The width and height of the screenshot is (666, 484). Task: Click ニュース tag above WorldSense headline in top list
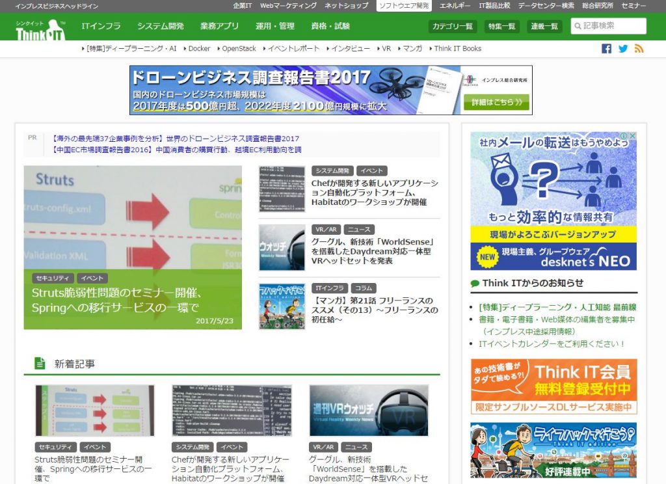click(359, 230)
